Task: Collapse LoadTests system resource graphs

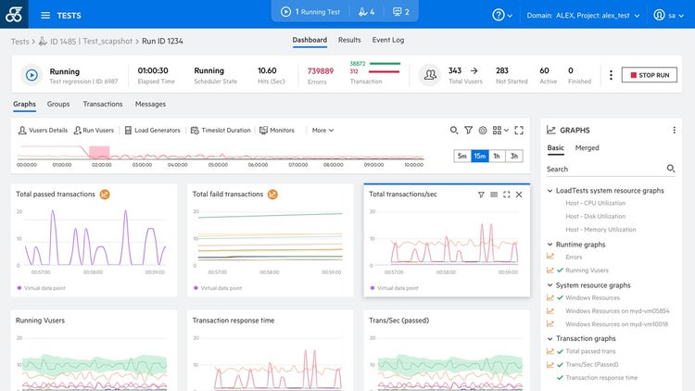Action: tap(550, 191)
